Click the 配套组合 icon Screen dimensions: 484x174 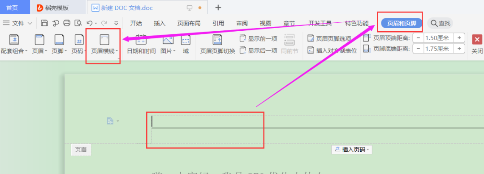pos(14,40)
